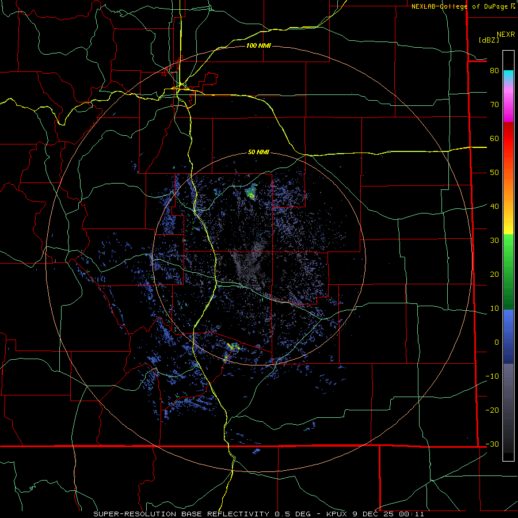Screen dimensions: 518x518
Task: Click the 100 NMI range ring label
Action: coord(258,45)
